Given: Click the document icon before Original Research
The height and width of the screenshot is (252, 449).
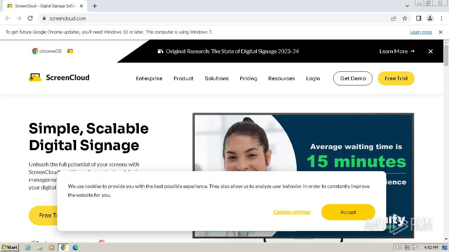Looking at the screenshot, I should pos(160,51).
